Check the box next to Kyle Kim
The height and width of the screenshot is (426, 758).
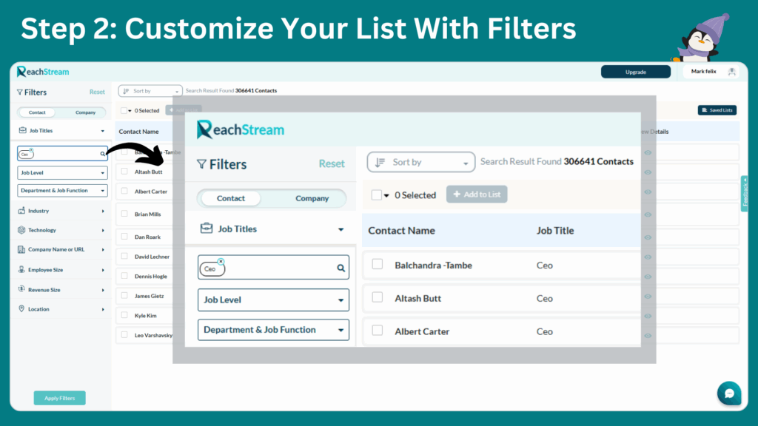click(124, 315)
